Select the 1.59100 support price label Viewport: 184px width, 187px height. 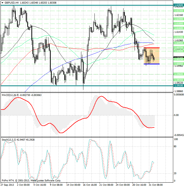(178, 86)
